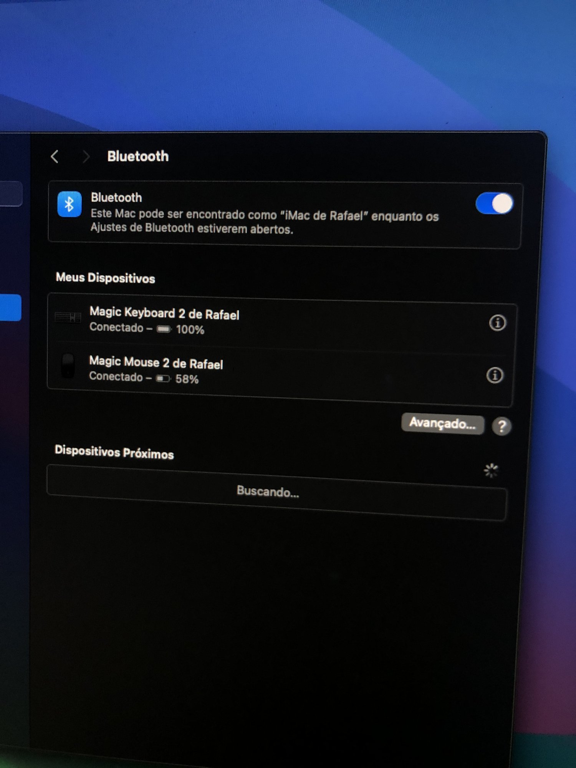The width and height of the screenshot is (576, 768).
Task: Click the Meus Dispositivos heading
Action: click(x=105, y=278)
